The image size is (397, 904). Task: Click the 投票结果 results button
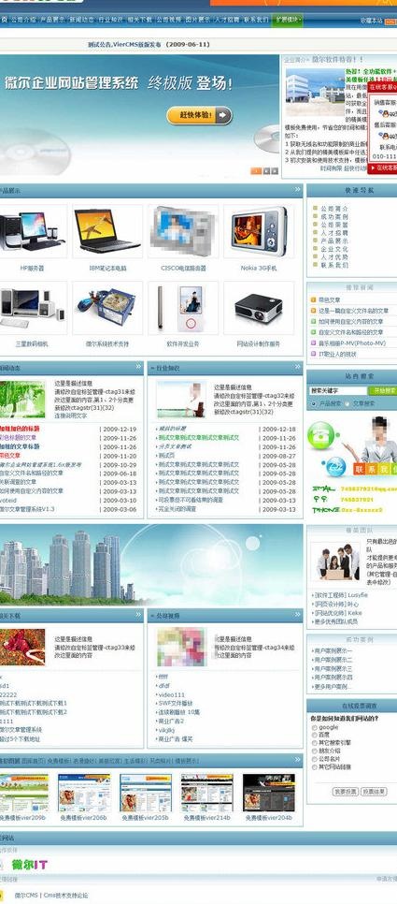pos(374,792)
